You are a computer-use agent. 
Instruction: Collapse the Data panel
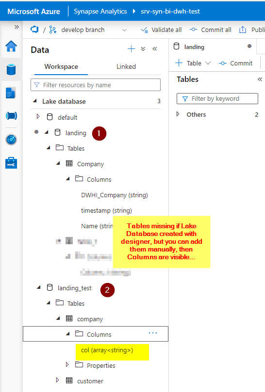pos(155,49)
